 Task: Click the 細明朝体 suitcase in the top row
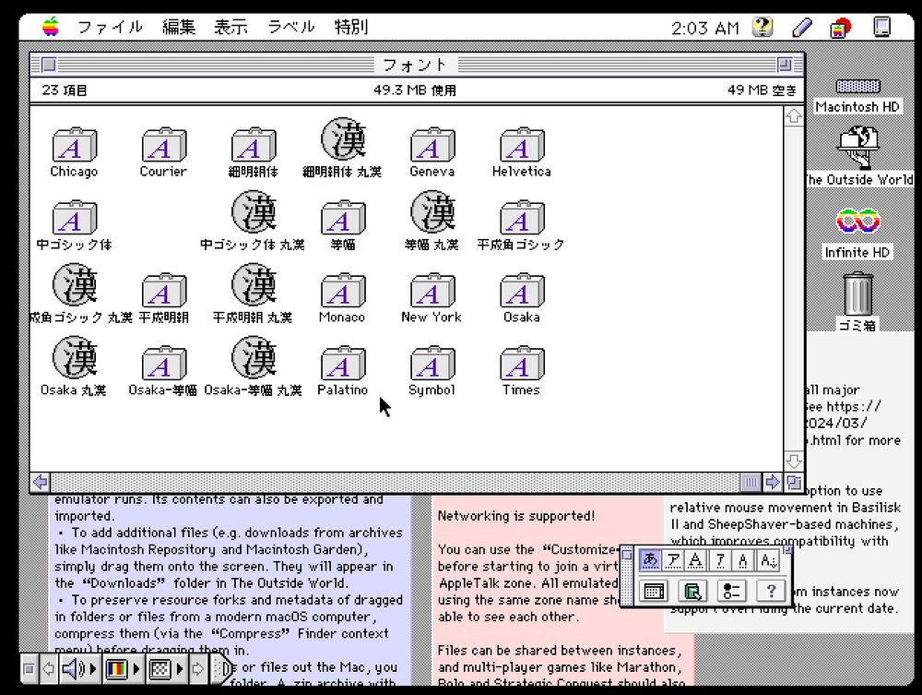tap(254, 144)
